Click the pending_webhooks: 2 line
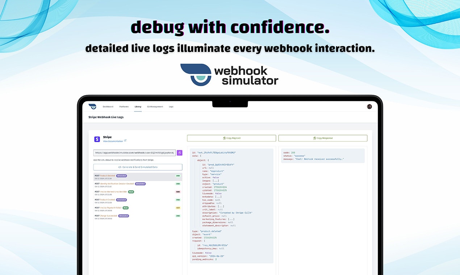 [x=205, y=259]
